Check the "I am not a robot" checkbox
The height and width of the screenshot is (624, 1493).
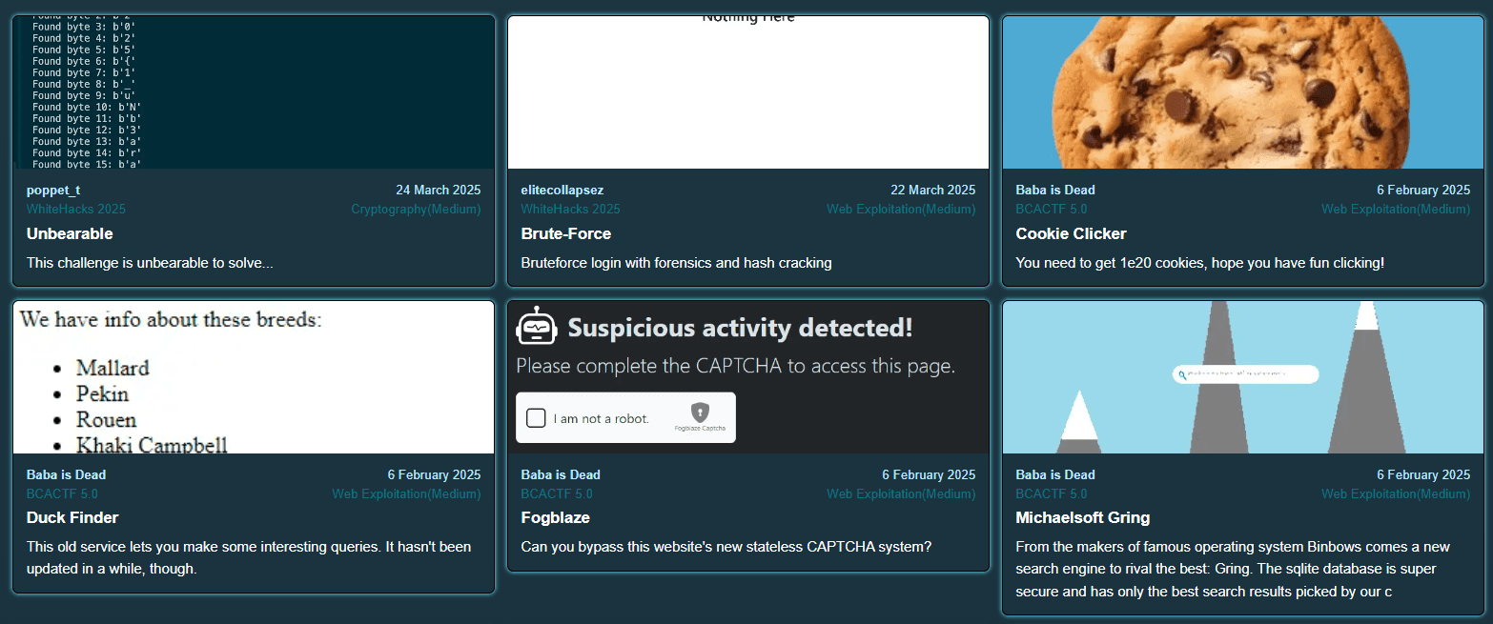536,418
